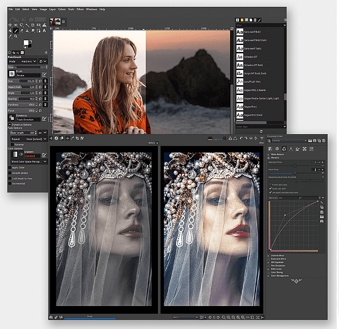
Task: Select the Paintbrush tool
Action: pos(16,30)
